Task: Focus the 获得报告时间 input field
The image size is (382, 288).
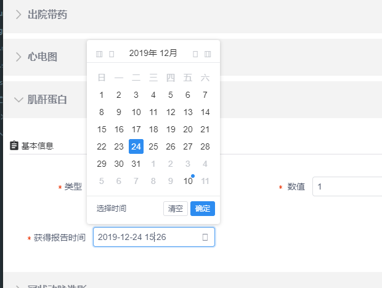Action: [154, 237]
